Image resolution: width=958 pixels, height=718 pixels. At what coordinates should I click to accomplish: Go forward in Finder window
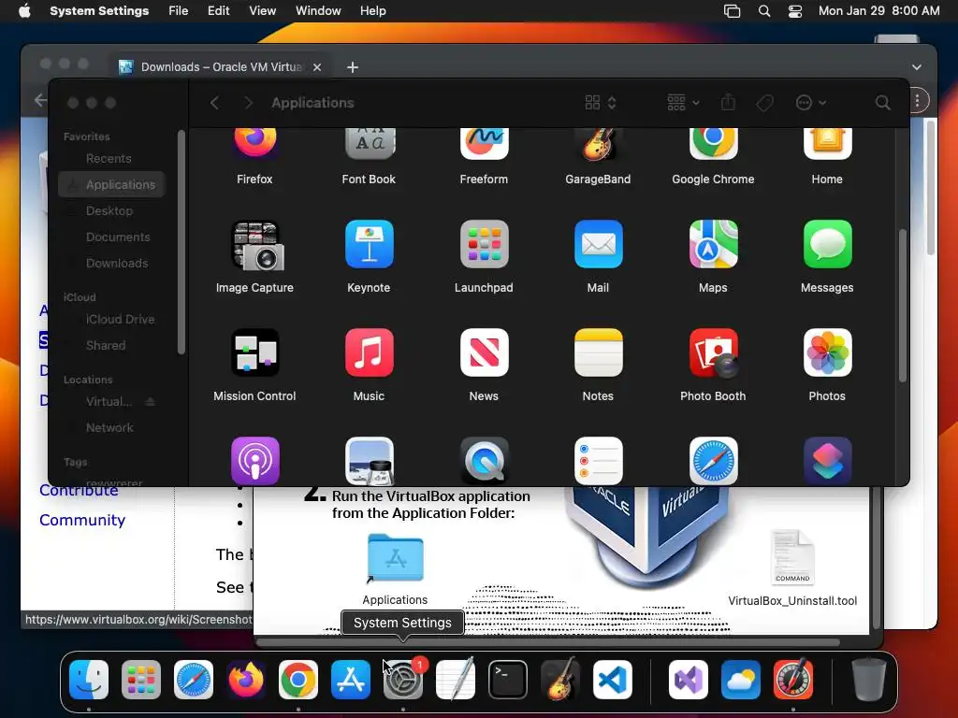pos(248,103)
